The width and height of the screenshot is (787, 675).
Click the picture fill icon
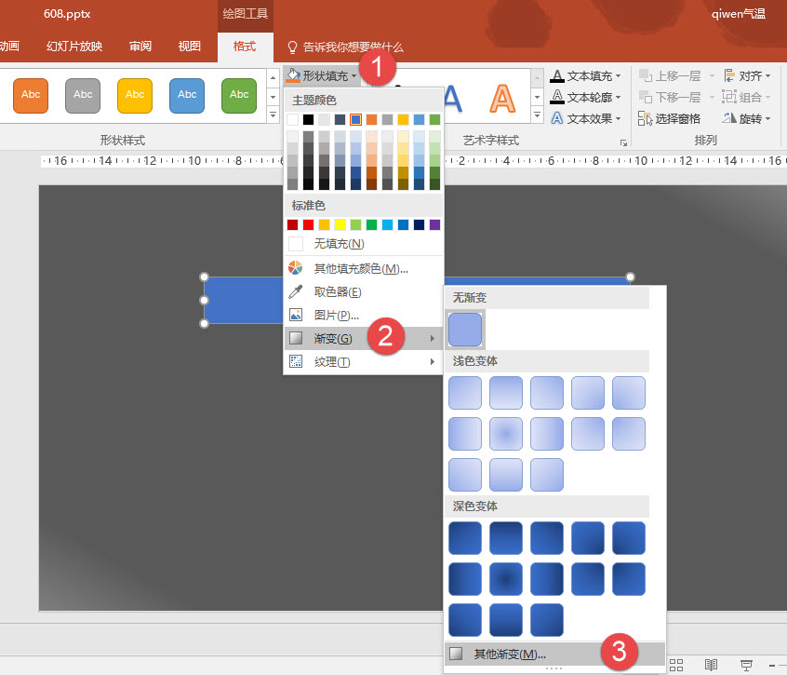click(x=296, y=315)
